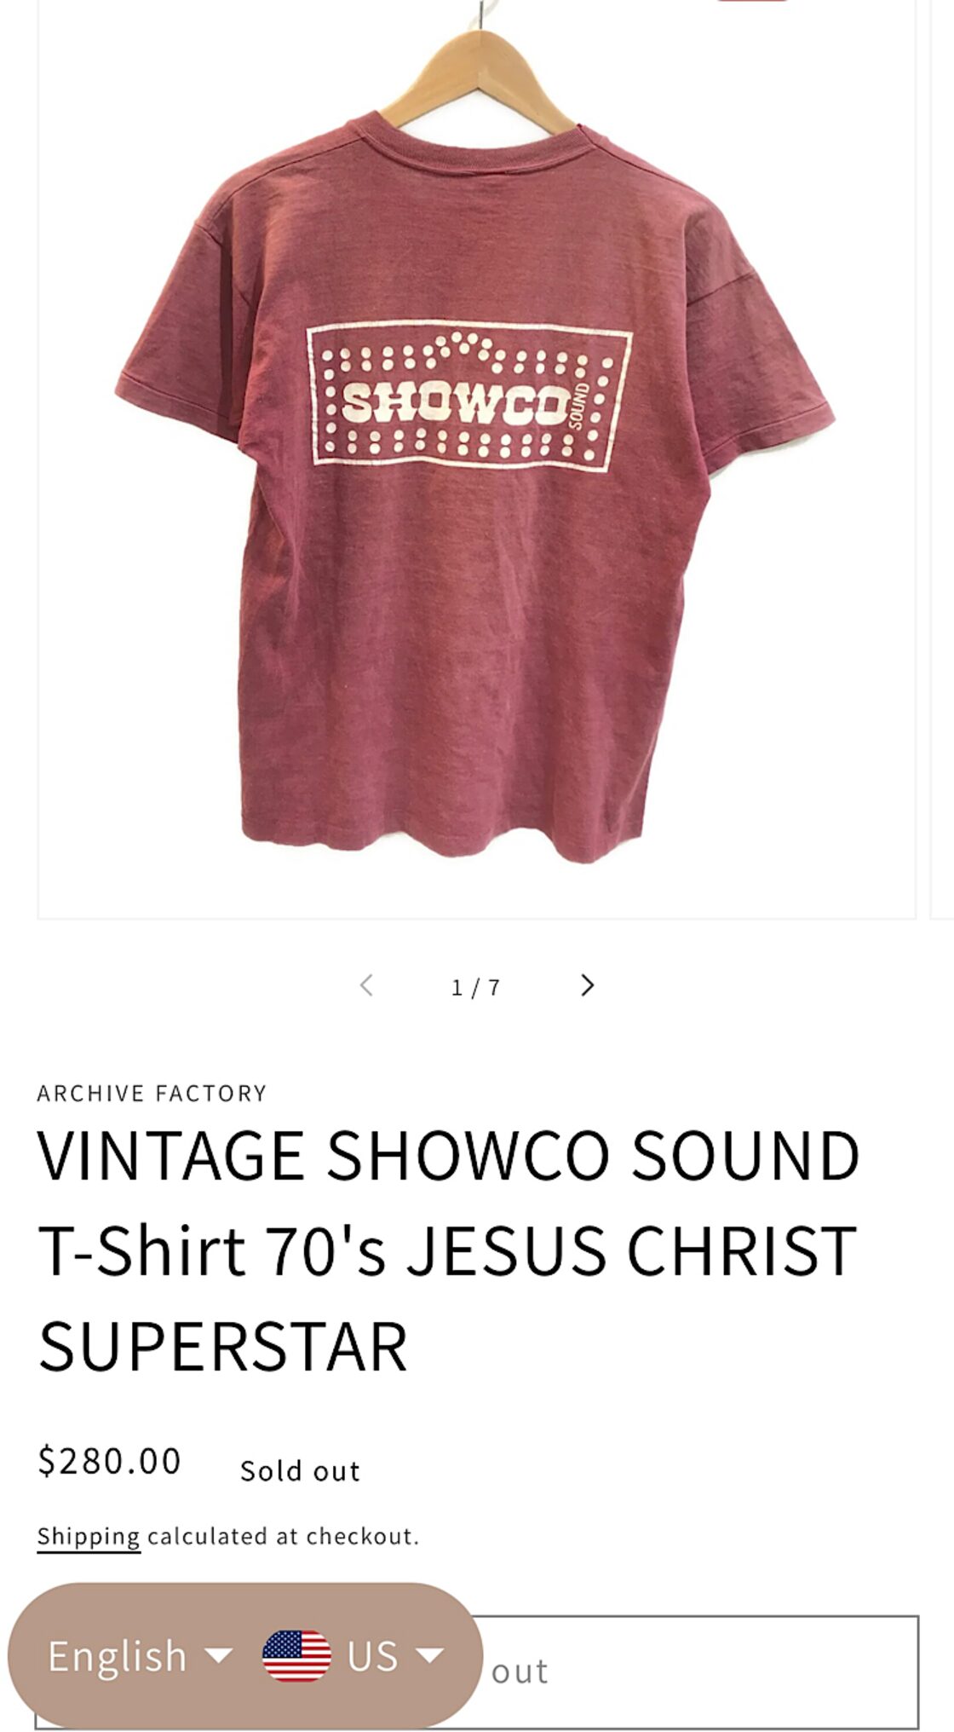
Task: Click the vertical SOUND text on shirt
Action: coord(578,406)
